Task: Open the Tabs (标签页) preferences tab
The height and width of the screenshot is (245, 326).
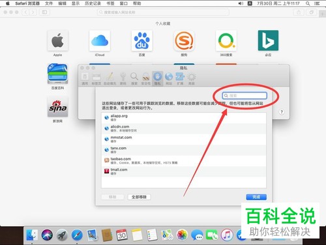Action: 96,79
